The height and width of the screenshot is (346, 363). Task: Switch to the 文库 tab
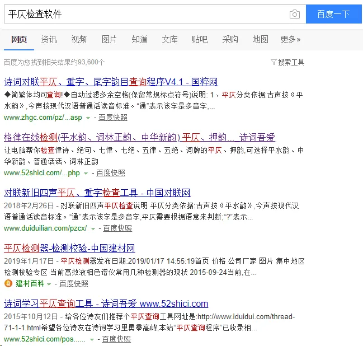[169, 39]
